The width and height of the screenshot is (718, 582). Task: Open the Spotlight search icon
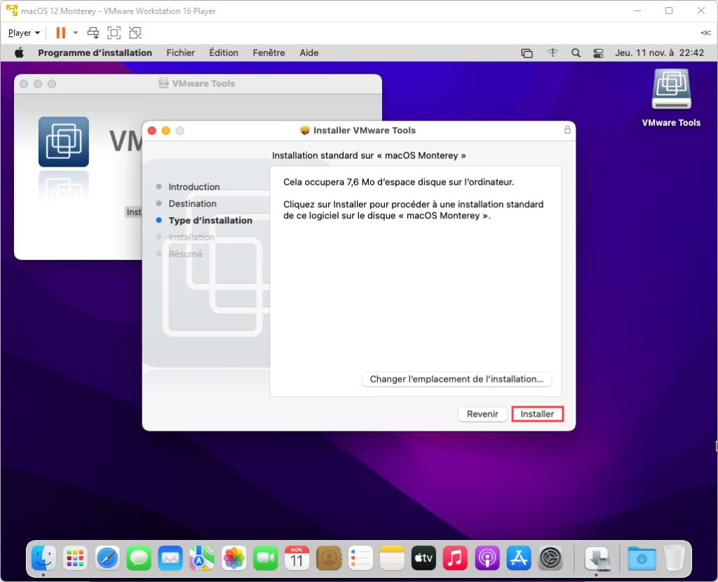pyautogui.click(x=576, y=53)
